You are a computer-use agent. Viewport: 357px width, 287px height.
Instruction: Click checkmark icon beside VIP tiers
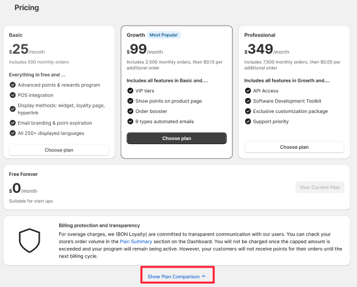click(x=130, y=90)
